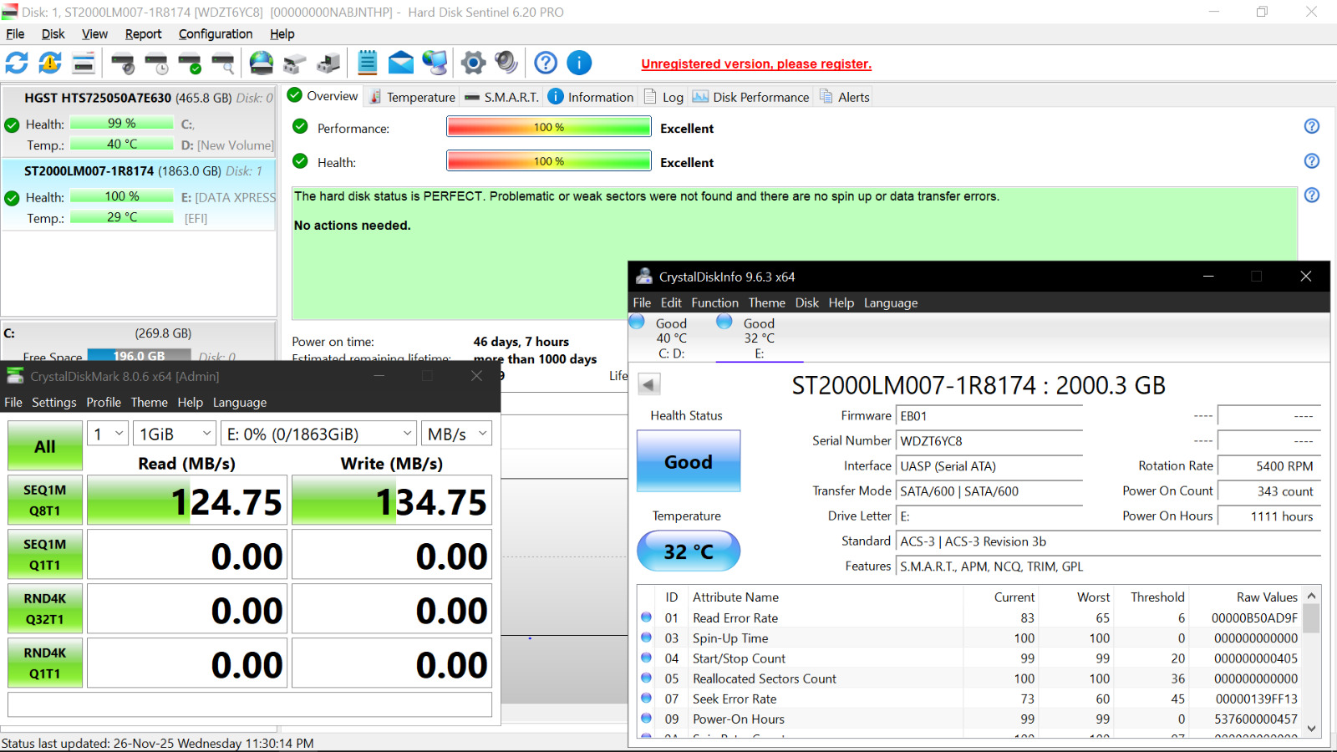
Task: Expand the 1GiB test size dropdown
Action: [x=175, y=434]
